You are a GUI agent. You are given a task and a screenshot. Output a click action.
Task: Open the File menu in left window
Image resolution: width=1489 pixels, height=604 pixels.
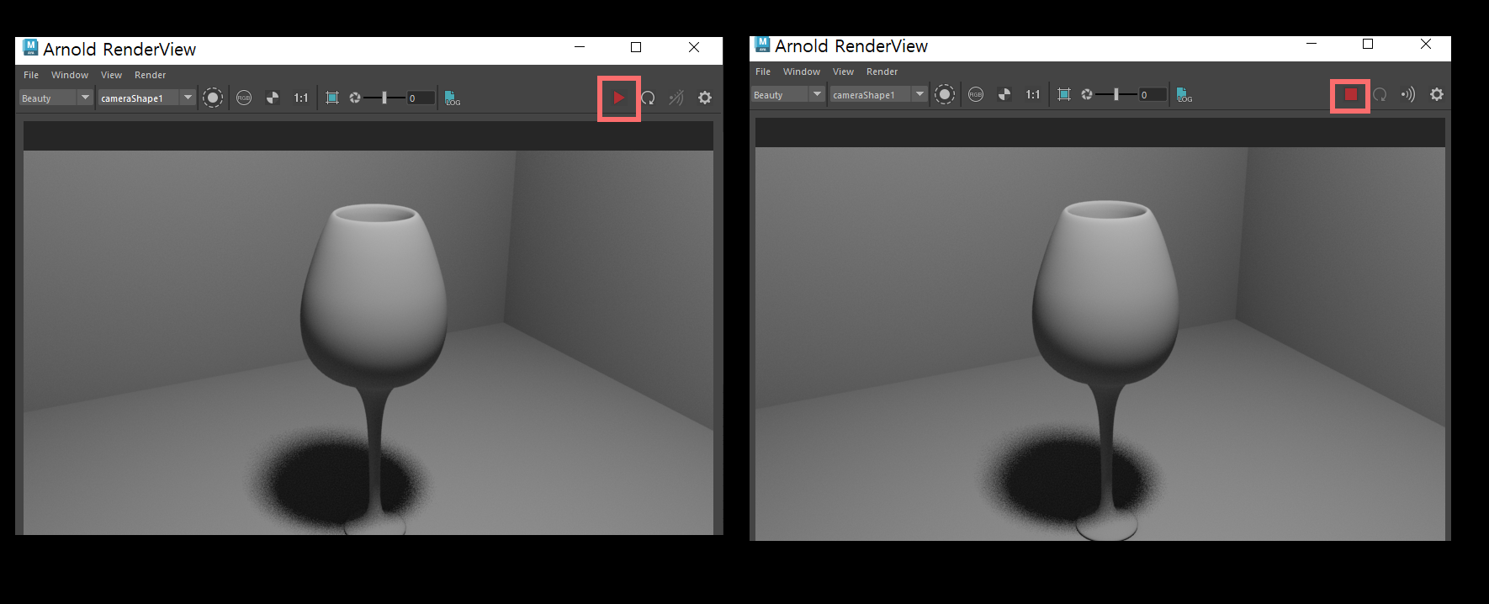coord(31,75)
